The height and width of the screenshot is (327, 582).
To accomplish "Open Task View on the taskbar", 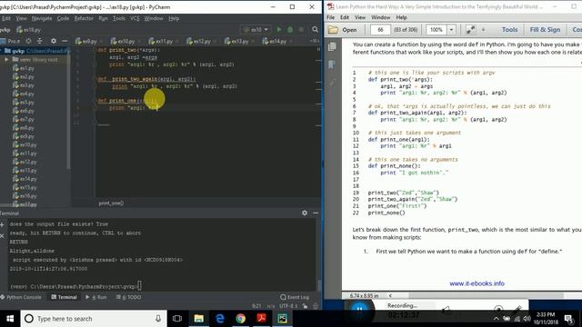I will [177, 319].
